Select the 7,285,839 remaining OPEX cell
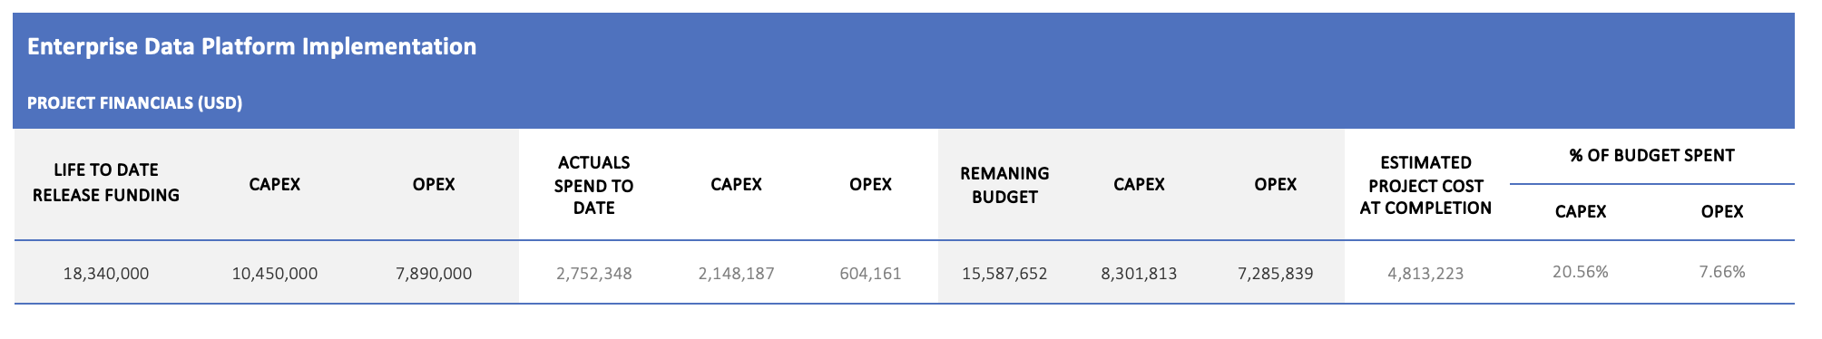Screen dimensions: 1822x339 [1275, 273]
